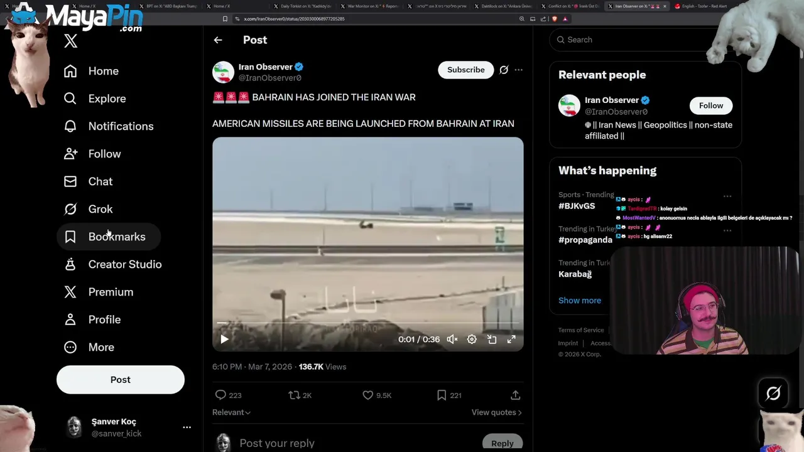
Task: Unmute the video sound
Action: point(452,339)
